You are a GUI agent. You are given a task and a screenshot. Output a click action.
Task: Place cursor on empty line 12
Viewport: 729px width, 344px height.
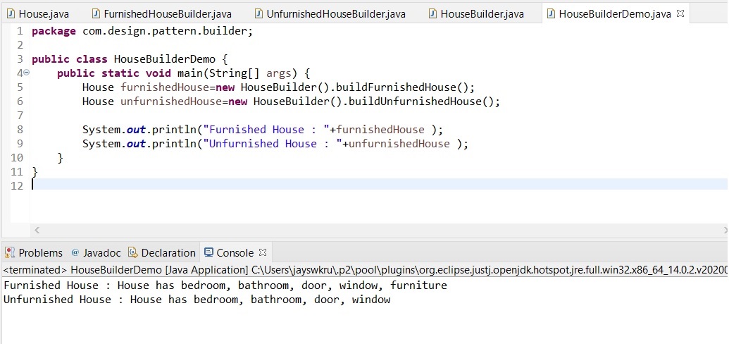(379, 185)
